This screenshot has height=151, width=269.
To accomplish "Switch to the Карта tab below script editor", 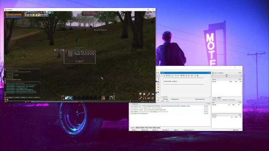I will pyautogui.click(x=163, y=101).
